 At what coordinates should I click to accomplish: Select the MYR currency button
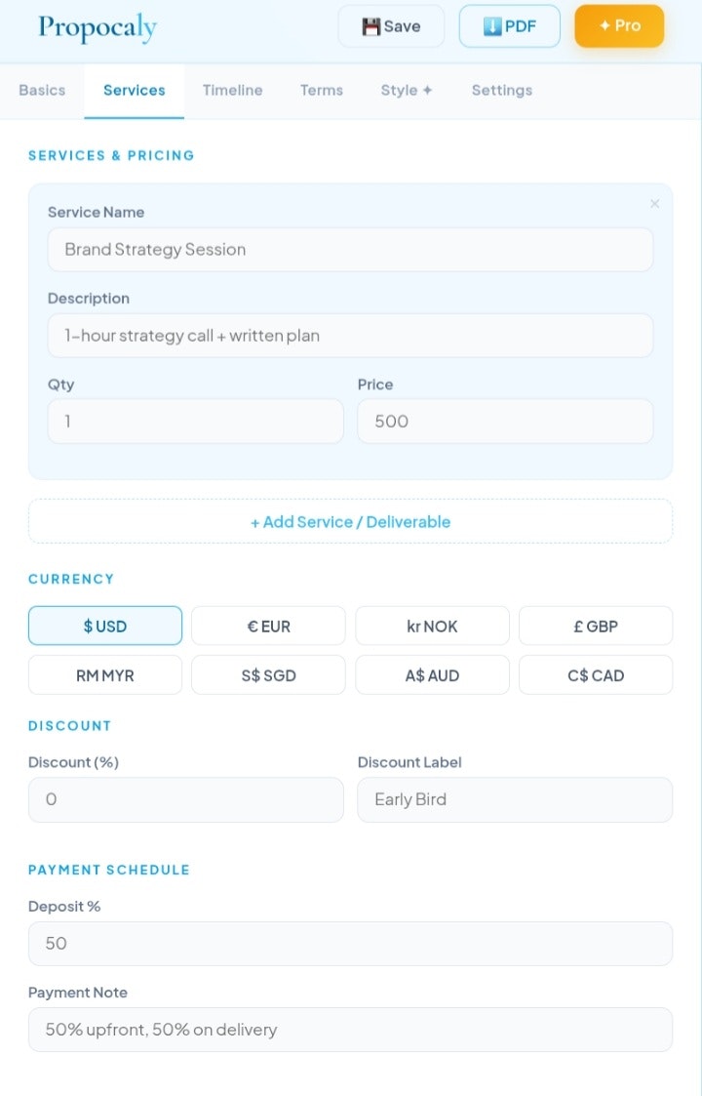click(105, 674)
